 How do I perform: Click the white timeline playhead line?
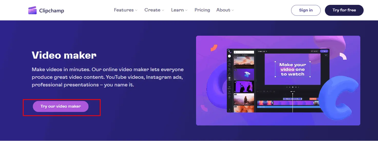[x=293, y=105]
